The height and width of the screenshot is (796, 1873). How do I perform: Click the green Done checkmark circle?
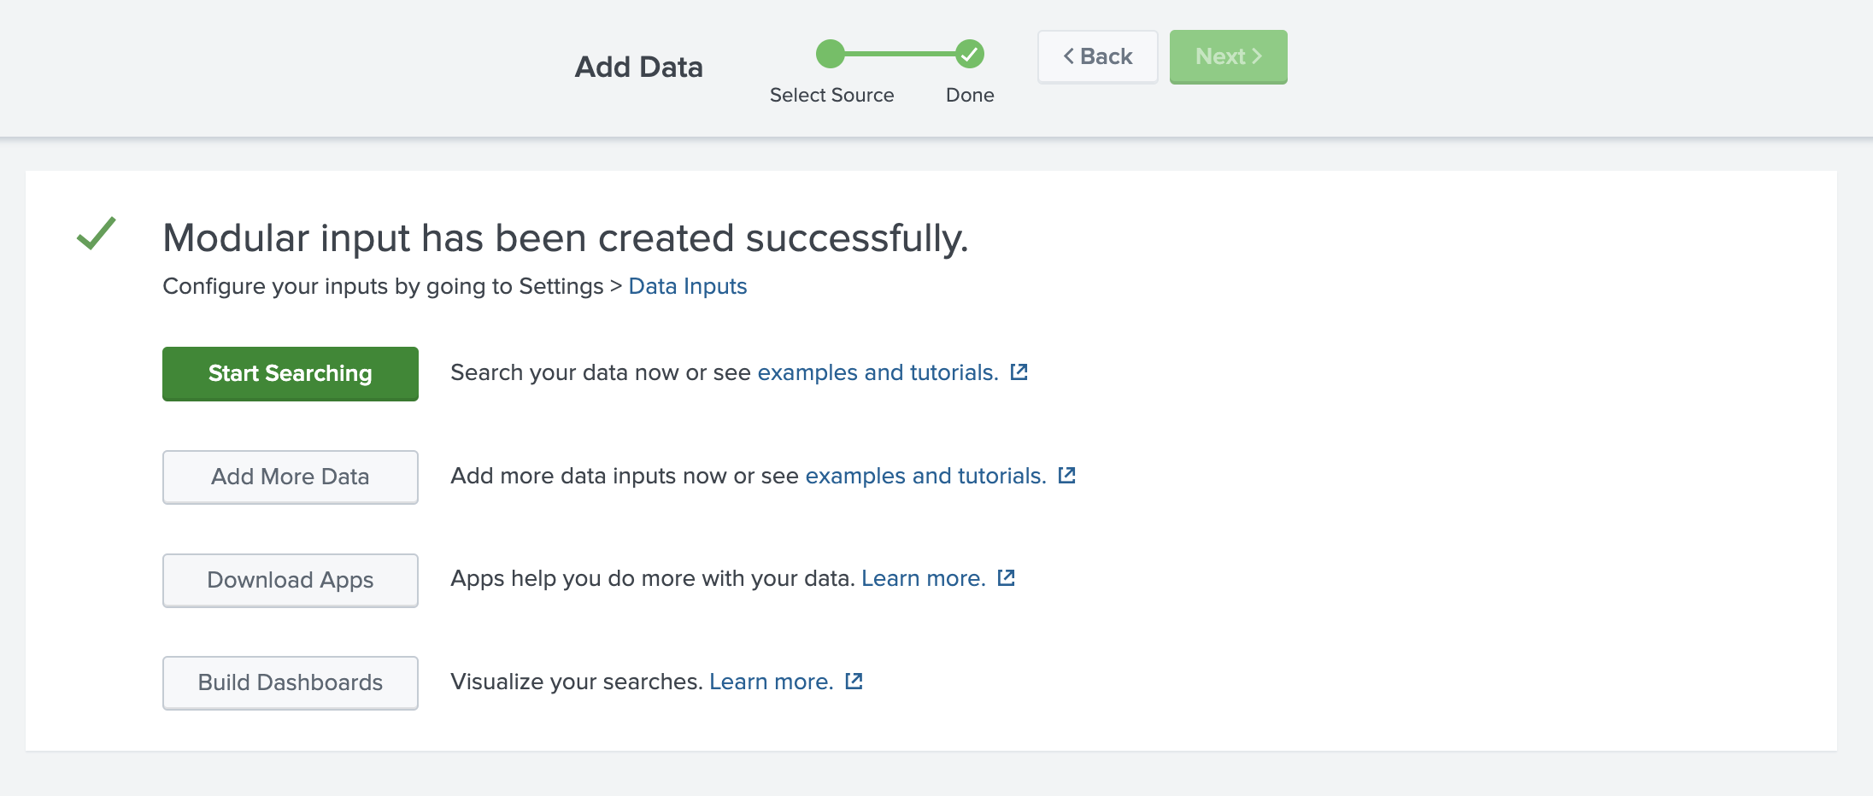coord(970,55)
